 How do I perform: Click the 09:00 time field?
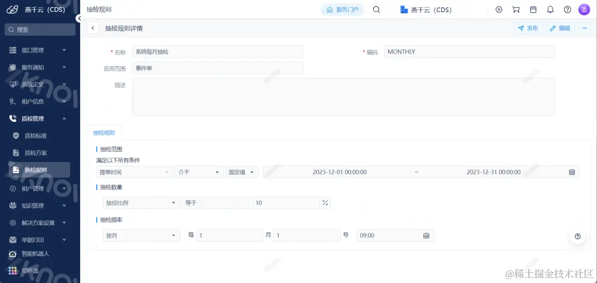point(395,235)
